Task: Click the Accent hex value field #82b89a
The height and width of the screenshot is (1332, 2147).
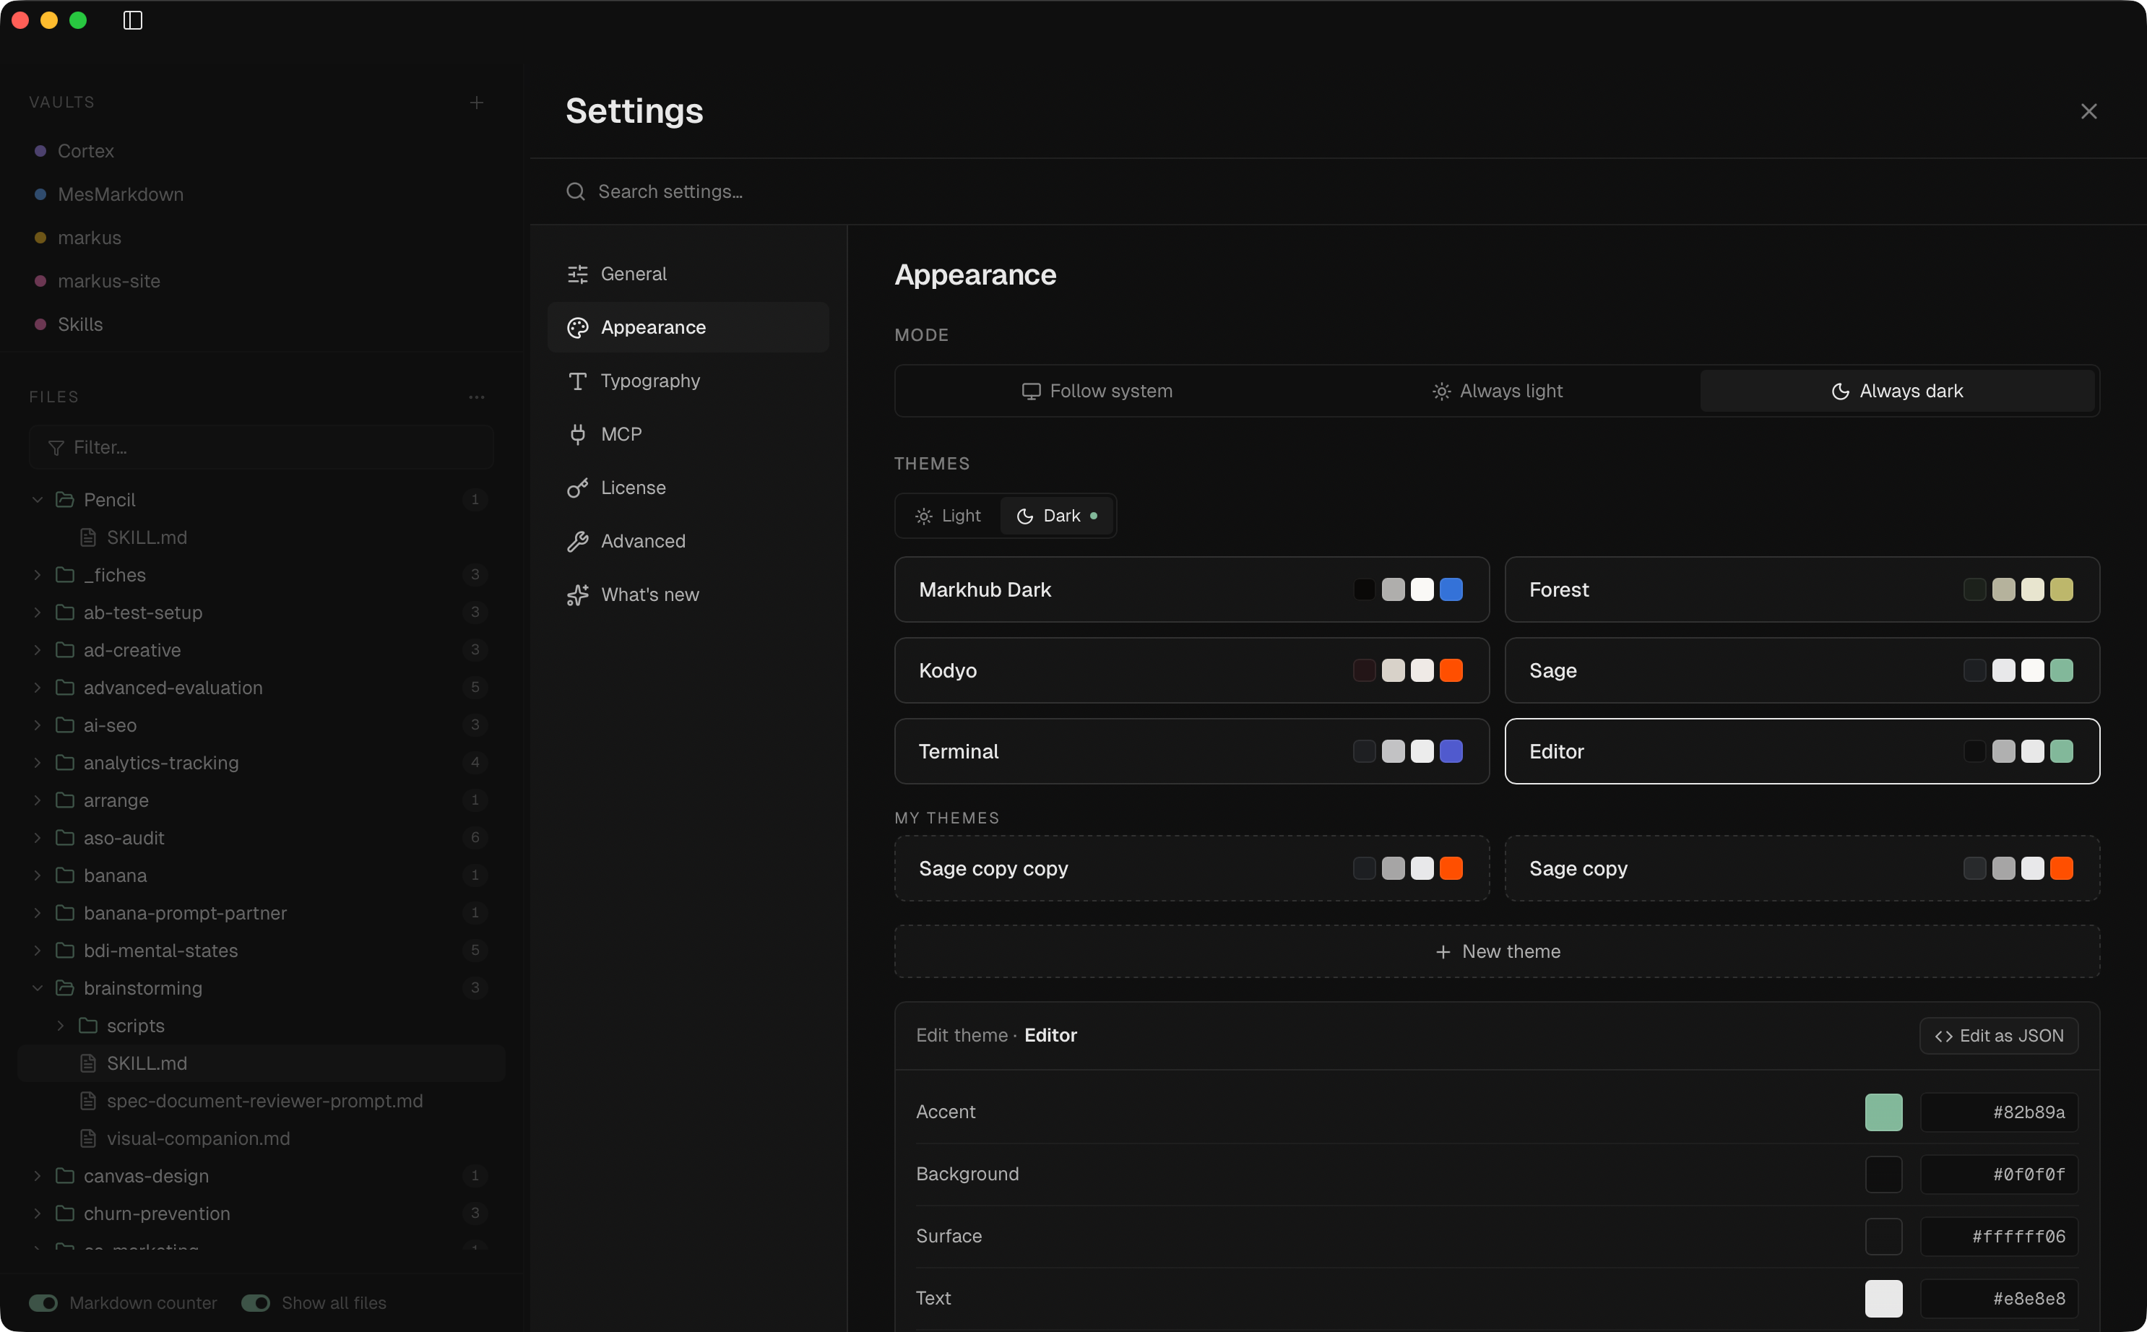Action: (1998, 1112)
